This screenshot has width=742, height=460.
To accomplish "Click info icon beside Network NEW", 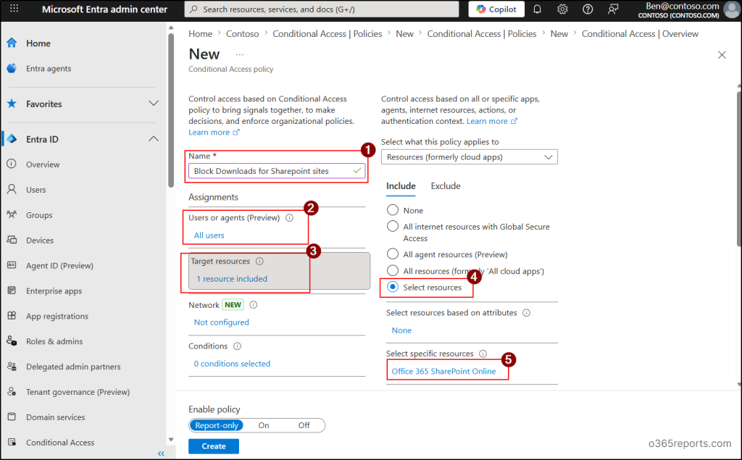I will [x=254, y=305].
